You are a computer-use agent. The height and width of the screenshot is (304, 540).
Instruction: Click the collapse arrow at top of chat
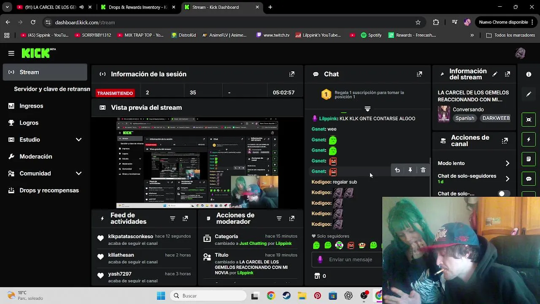367,109
